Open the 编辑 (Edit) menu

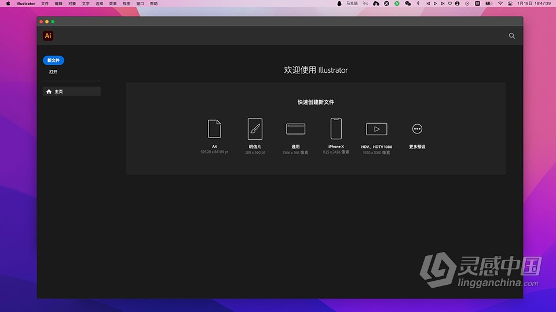point(58,3)
